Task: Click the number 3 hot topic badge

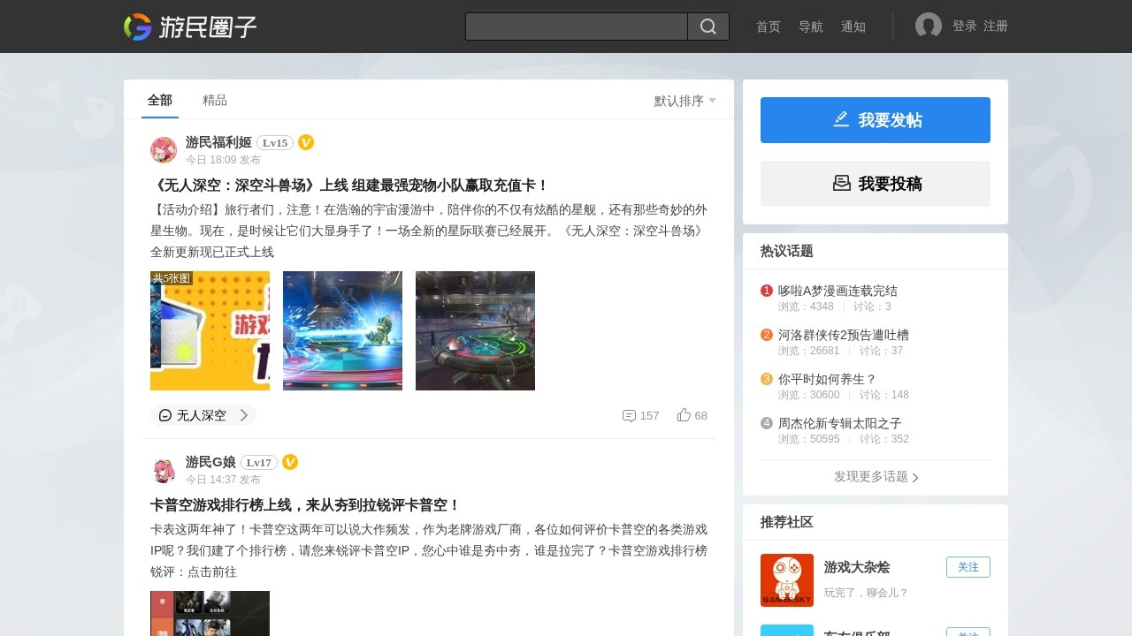Action: tap(767, 379)
